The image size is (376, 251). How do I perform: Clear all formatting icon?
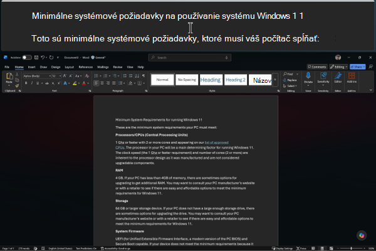87,76
